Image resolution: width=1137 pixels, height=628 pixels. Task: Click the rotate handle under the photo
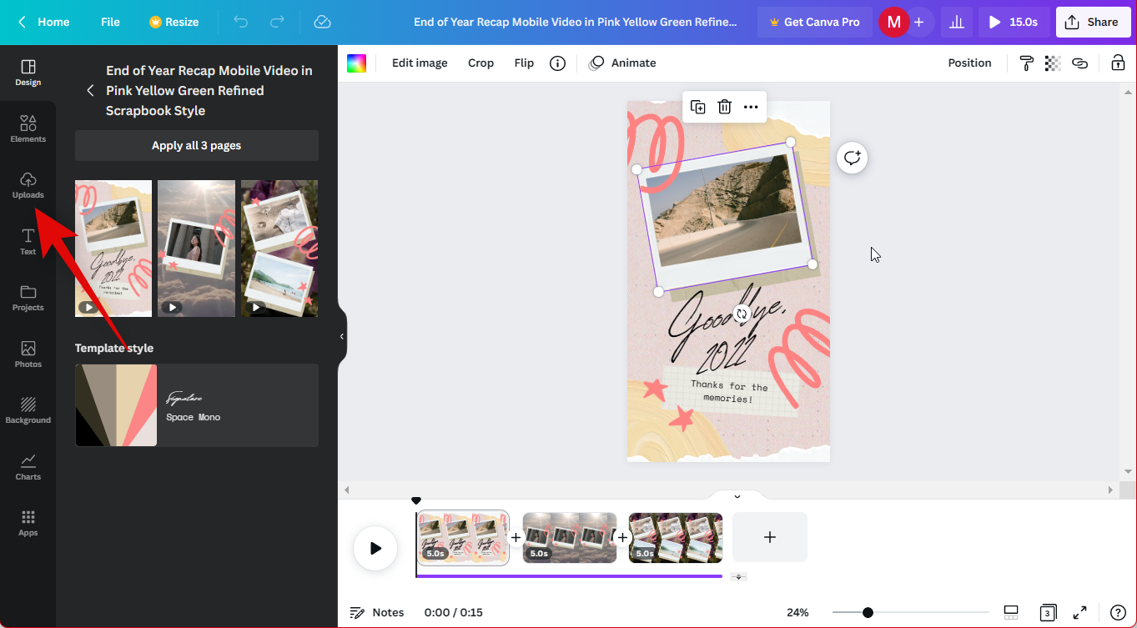pyautogui.click(x=742, y=314)
